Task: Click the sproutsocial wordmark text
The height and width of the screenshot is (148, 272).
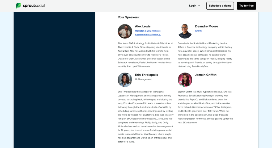Action: [x=34, y=6]
